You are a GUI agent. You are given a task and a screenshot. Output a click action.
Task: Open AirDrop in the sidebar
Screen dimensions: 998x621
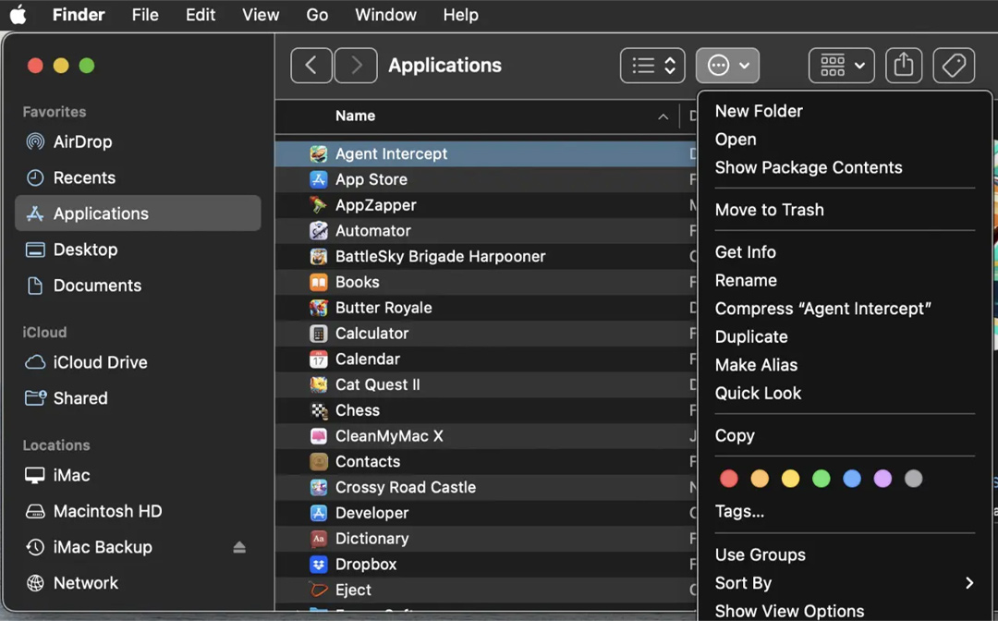[x=82, y=141]
